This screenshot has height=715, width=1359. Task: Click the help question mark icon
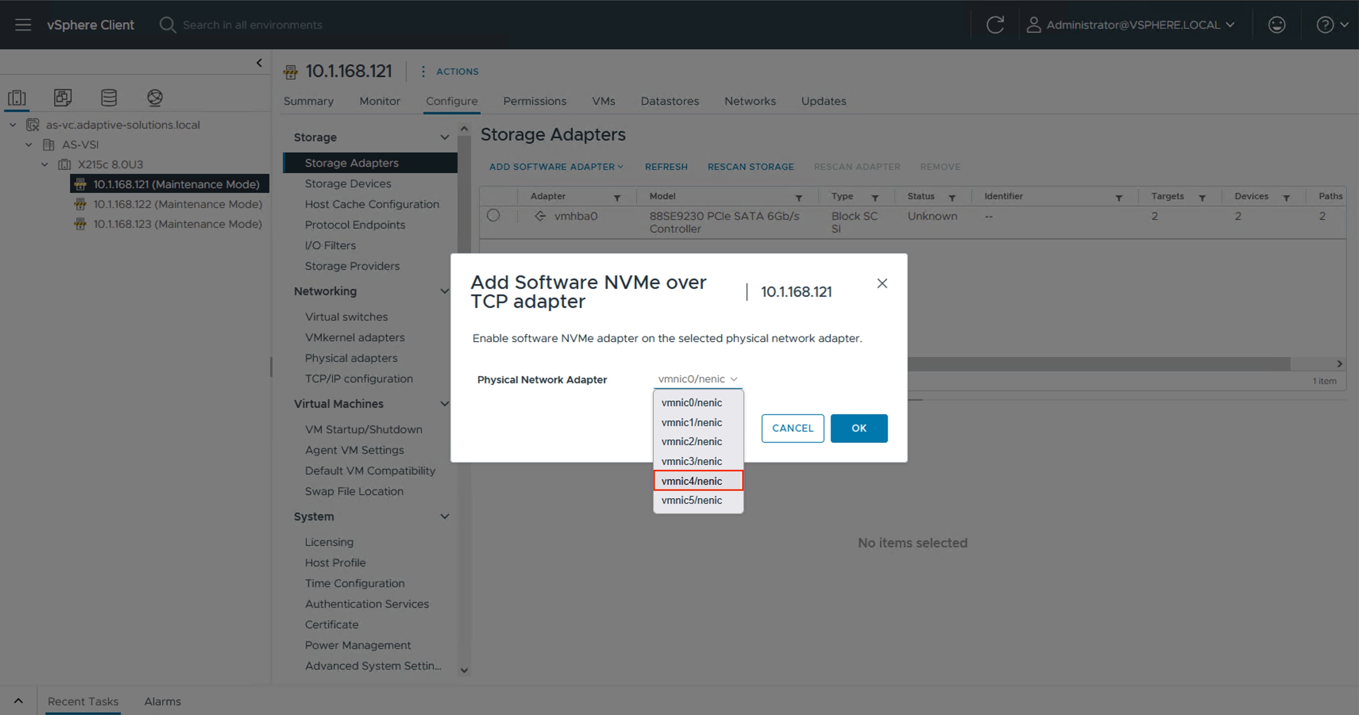(x=1325, y=24)
